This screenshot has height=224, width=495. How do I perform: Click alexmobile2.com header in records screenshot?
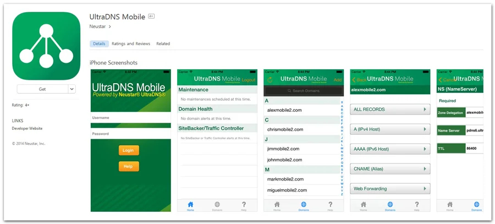click(390, 90)
